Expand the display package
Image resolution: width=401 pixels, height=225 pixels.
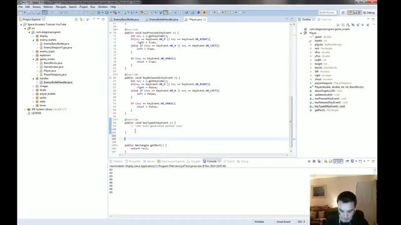(x=33, y=36)
